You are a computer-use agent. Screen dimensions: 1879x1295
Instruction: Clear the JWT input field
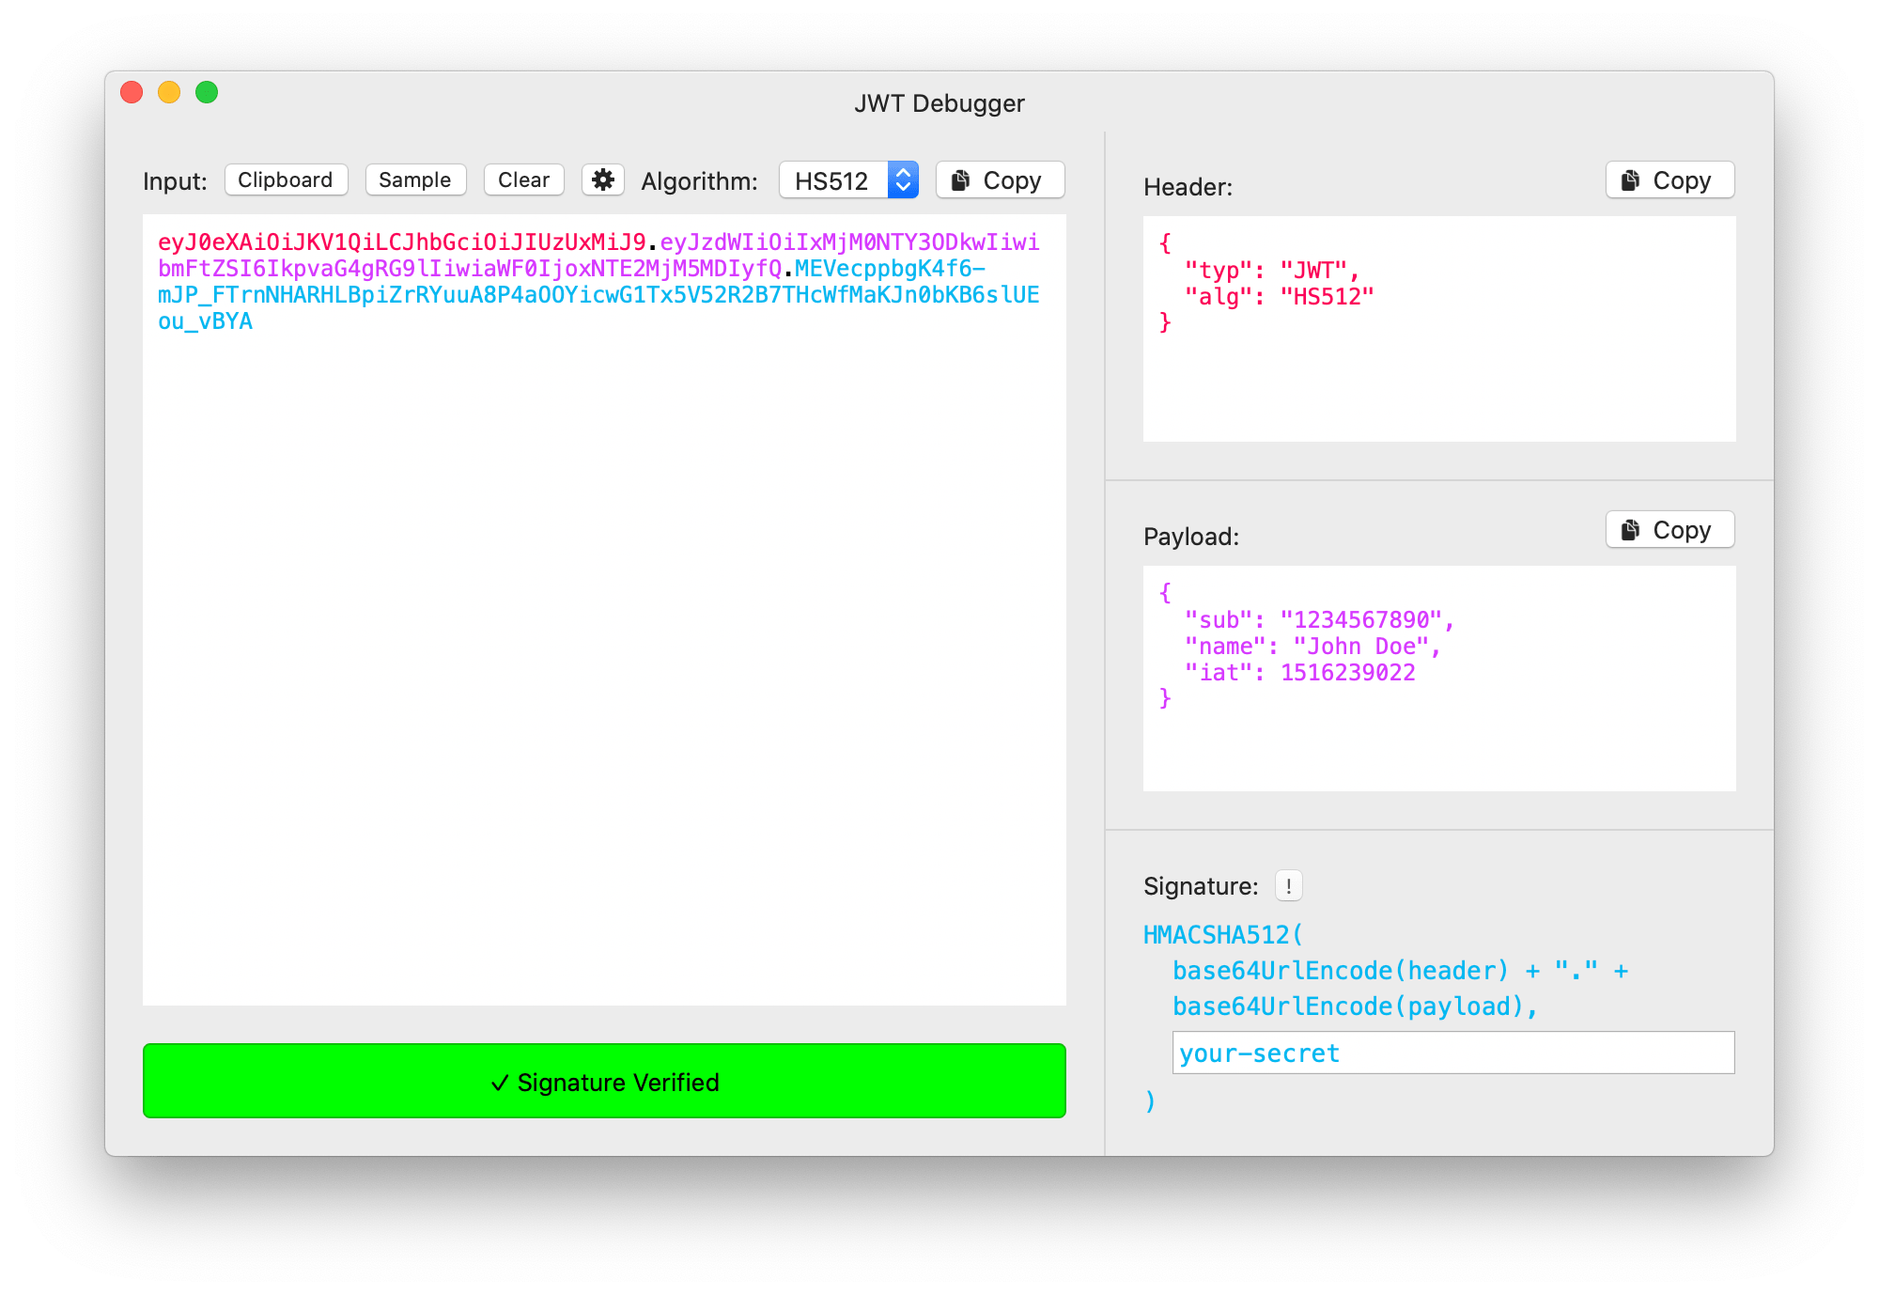click(523, 179)
